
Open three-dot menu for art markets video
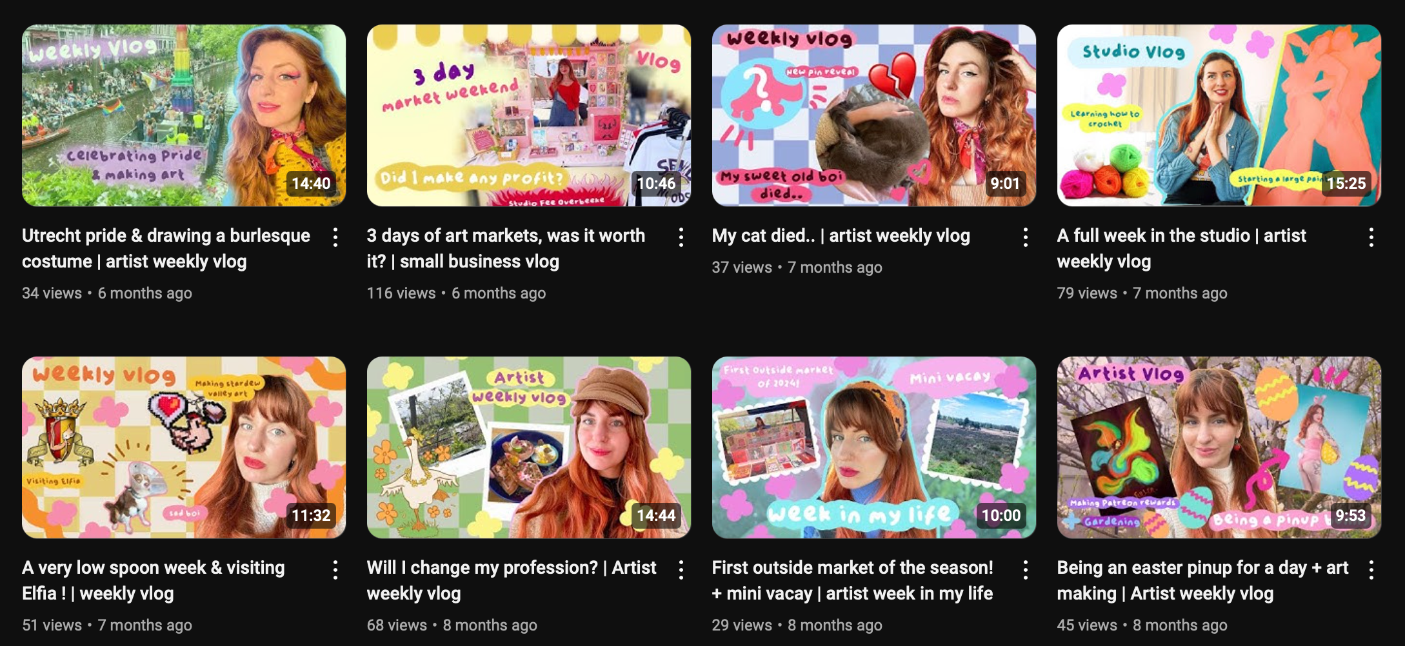pos(681,237)
